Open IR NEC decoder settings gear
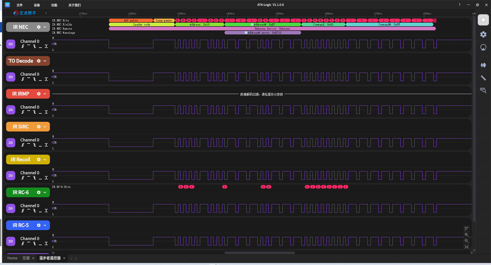 [39, 27]
